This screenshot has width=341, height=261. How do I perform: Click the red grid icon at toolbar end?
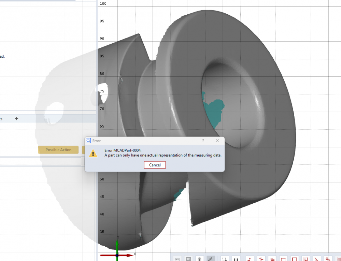click(x=338, y=259)
